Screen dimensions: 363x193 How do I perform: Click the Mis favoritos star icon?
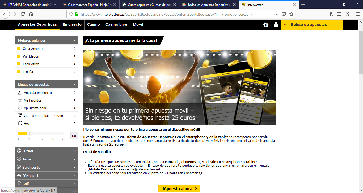[20, 100]
